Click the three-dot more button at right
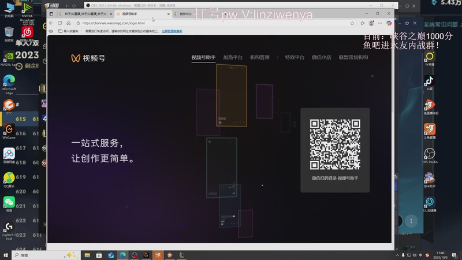 [x=411, y=221]
